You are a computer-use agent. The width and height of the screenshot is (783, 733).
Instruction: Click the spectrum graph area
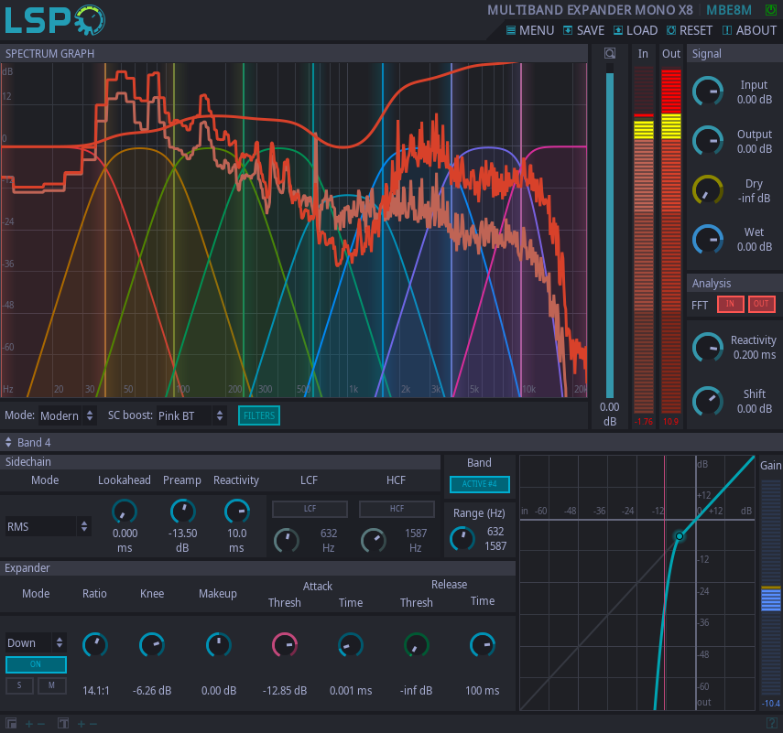click(294, 230)
